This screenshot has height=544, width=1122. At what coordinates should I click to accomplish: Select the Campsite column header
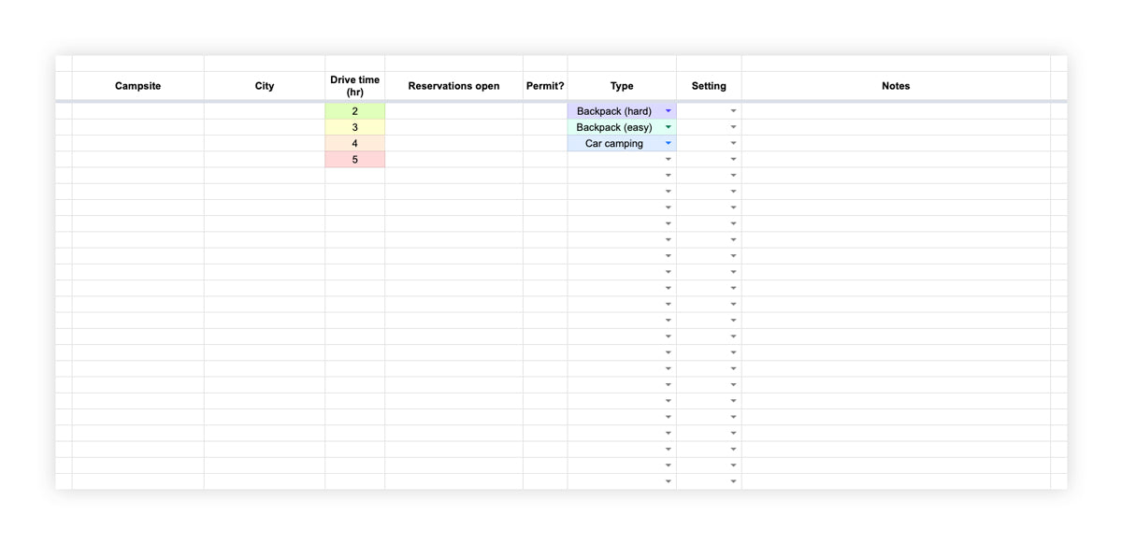pos(137,86)
